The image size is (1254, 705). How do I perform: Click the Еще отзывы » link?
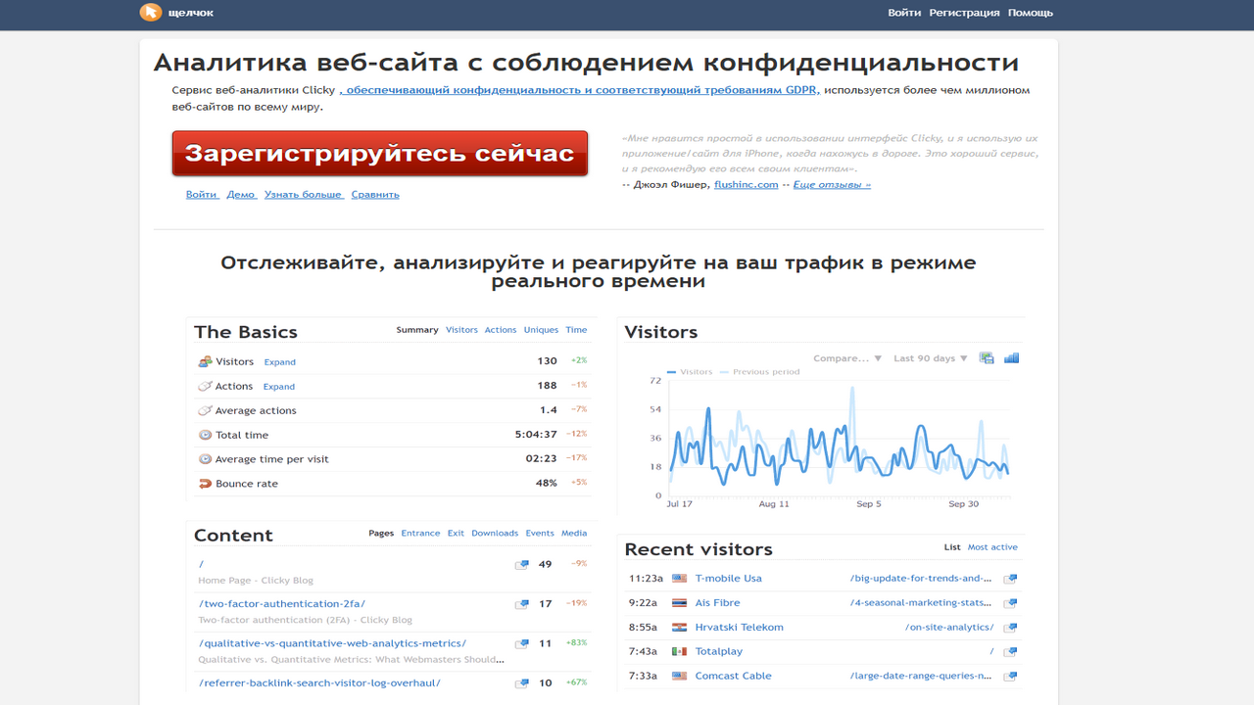coord(832,184)
